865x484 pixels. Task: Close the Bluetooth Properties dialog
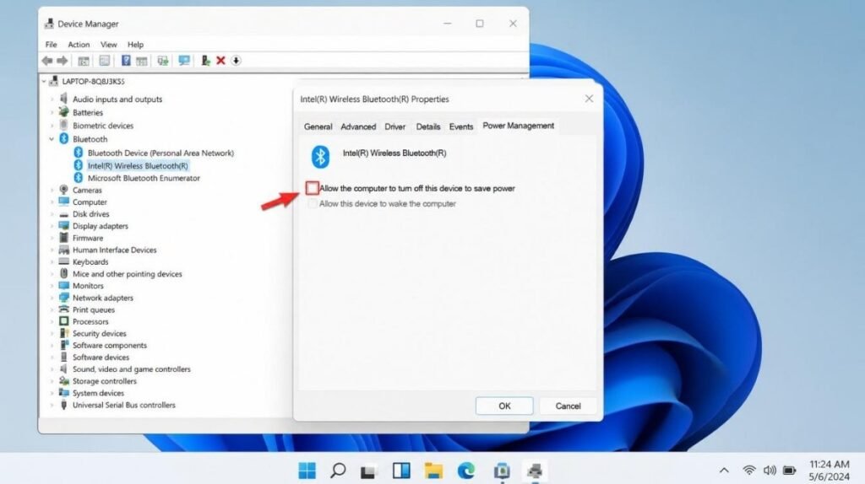tap(589, 99)
